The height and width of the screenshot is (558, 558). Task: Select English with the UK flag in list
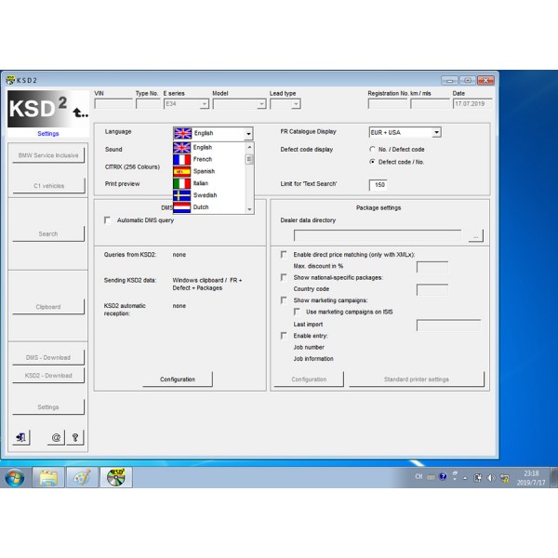[209, 147]
